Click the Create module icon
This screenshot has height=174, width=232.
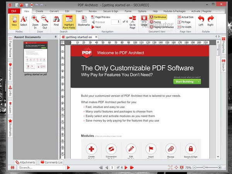point(91,149)
